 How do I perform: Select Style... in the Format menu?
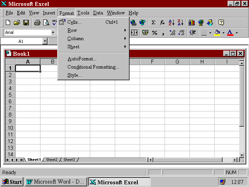(x=93, y=75)
